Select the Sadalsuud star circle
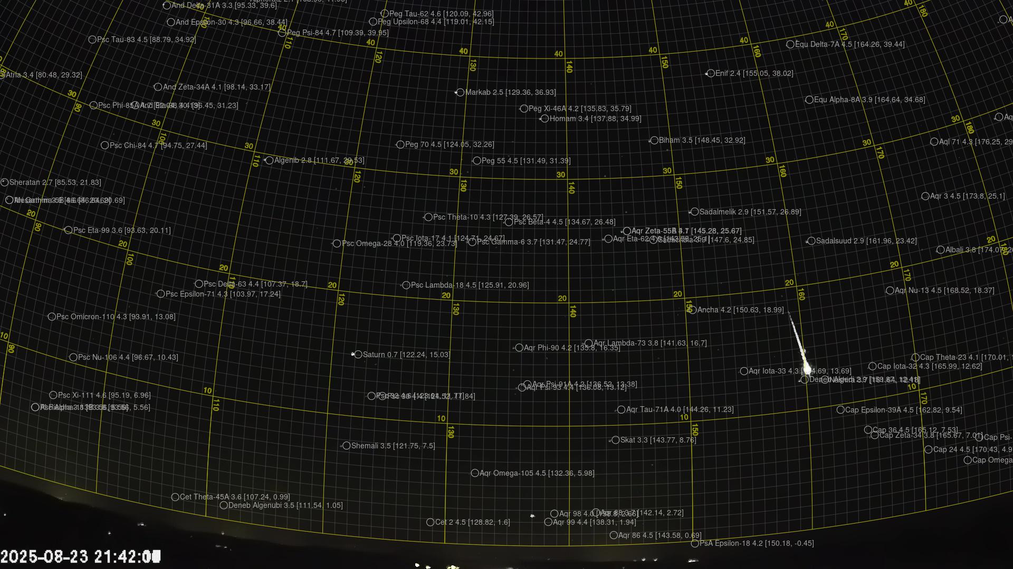The width and height of the screenshot is (1013, 569). click(811, 241)
